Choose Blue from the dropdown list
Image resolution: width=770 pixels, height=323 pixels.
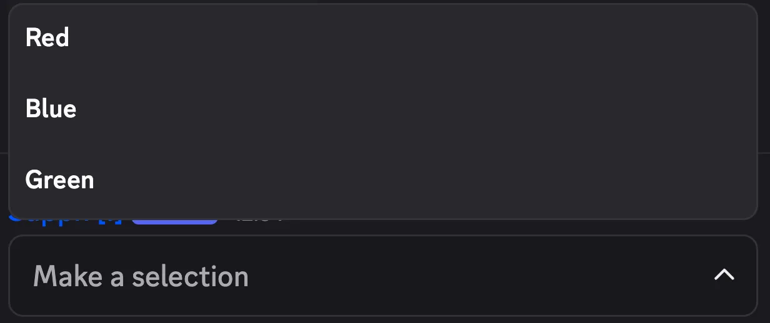pos(51,109)
